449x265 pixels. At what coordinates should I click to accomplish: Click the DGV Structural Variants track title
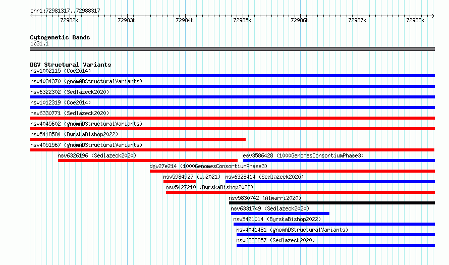(71, 65)
